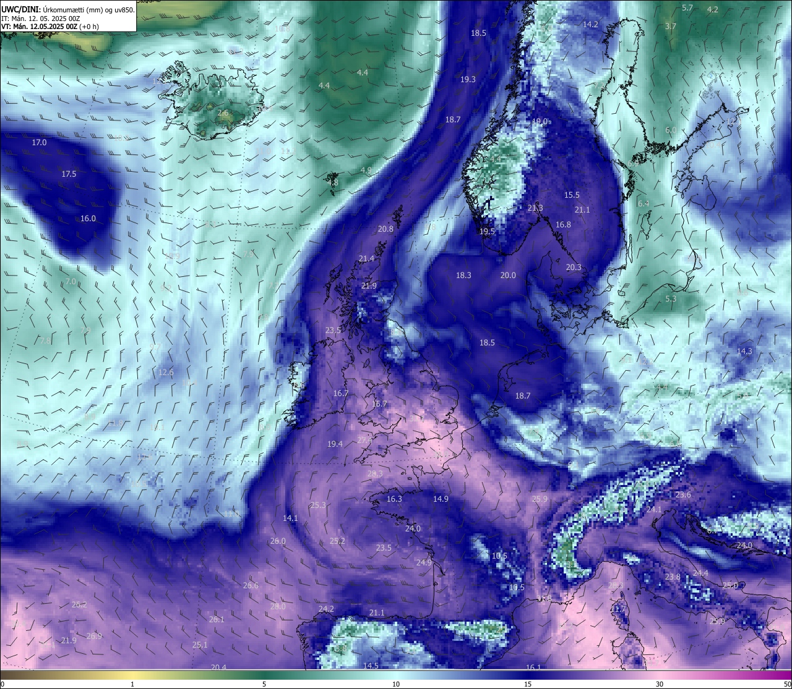The image size is (792, 689).
Task: Click the 14.1 value label
Action: [290, 518]
